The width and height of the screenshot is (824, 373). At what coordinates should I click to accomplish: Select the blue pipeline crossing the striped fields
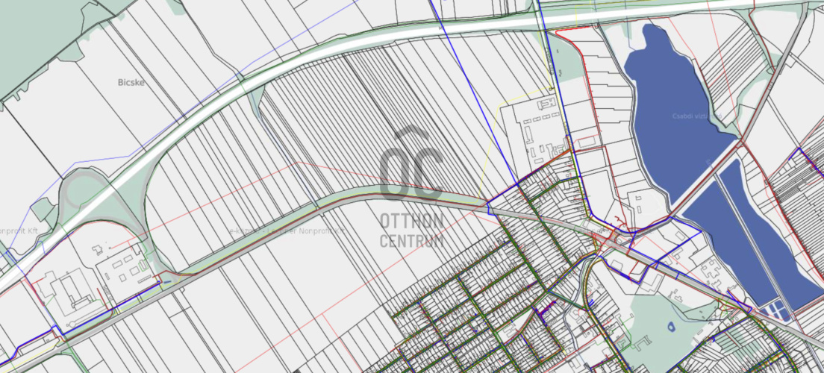(x=473, y=90)
